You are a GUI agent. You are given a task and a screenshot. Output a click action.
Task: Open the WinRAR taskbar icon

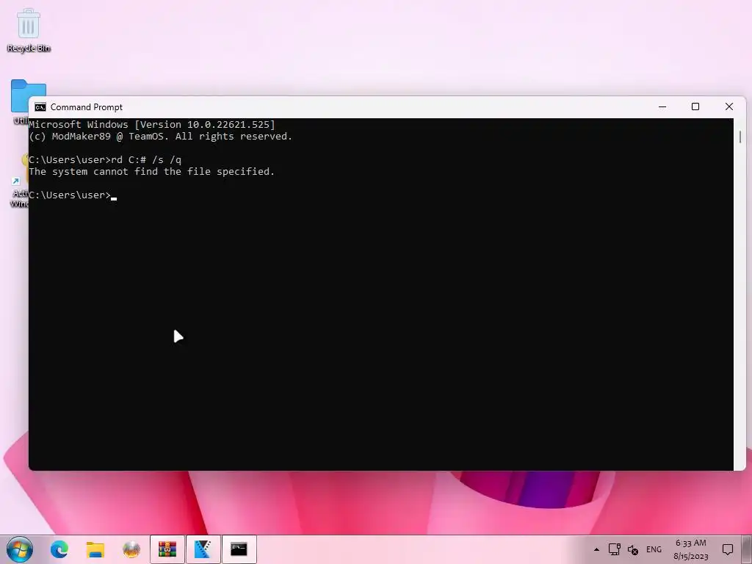[x=167, y=549]
